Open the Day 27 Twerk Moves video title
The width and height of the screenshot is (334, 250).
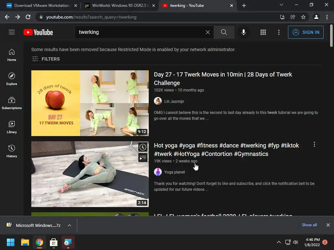[223, 79]
